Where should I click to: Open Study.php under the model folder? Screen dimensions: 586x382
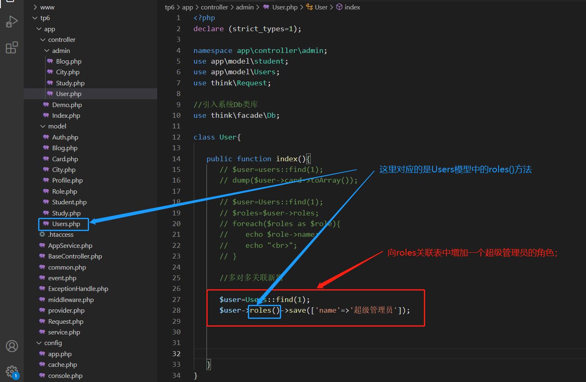tap(66, 213)
